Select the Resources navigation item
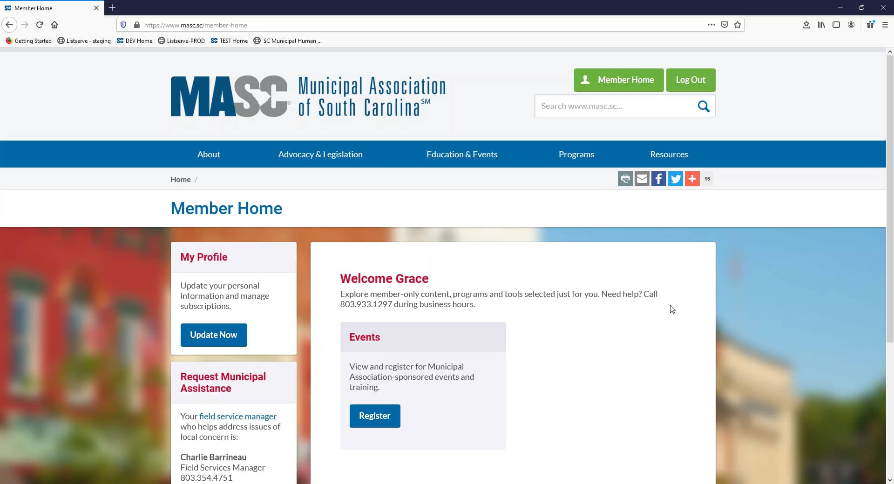 point(669,154)
